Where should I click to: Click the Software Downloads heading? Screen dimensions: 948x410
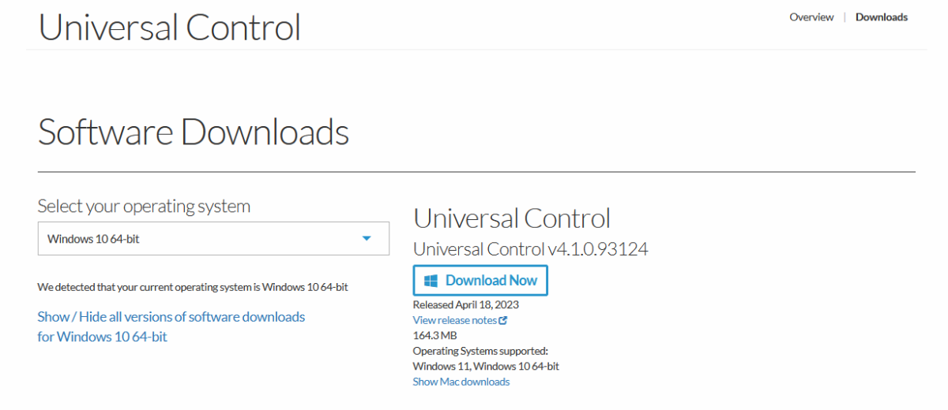pos(194,132)
